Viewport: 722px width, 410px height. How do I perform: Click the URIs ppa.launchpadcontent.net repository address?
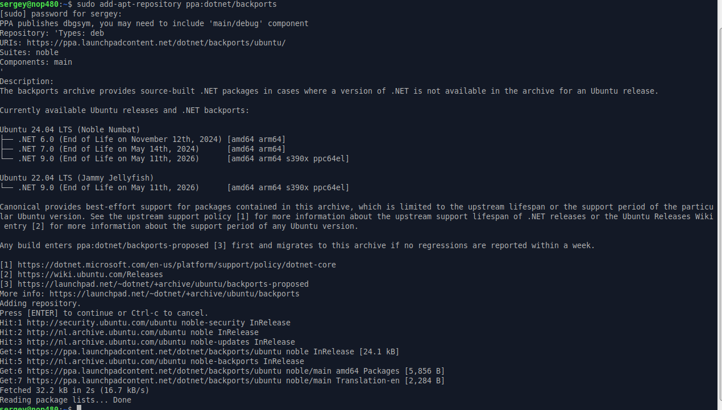coord(156,43)
